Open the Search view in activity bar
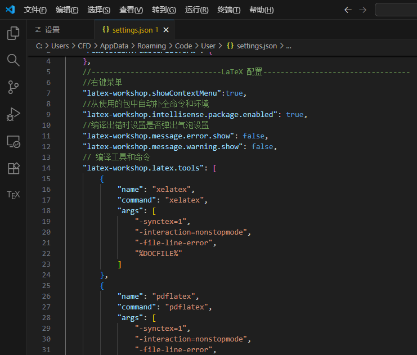This screenshot has width=417, height=355. coord(13,60)
